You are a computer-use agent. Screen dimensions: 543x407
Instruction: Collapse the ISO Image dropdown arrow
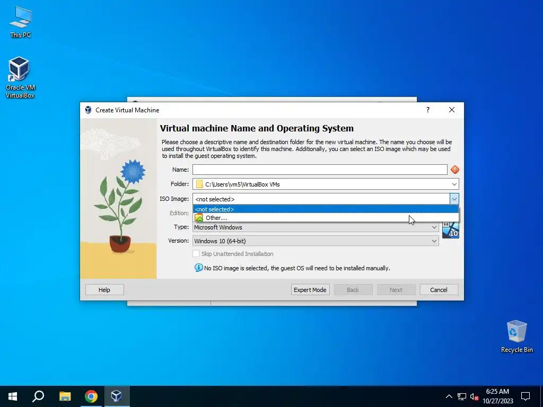point(454,199)
